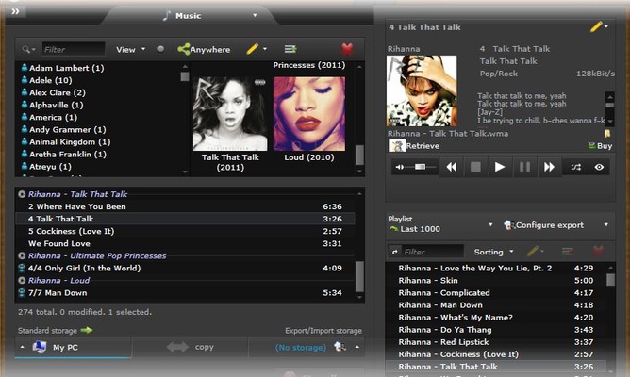Image resolution: width=630 pixels, height=377 pixels.
Task: Click the green list add-to-playlist icon
Action: pyautogui.click(x=290, y=49)
